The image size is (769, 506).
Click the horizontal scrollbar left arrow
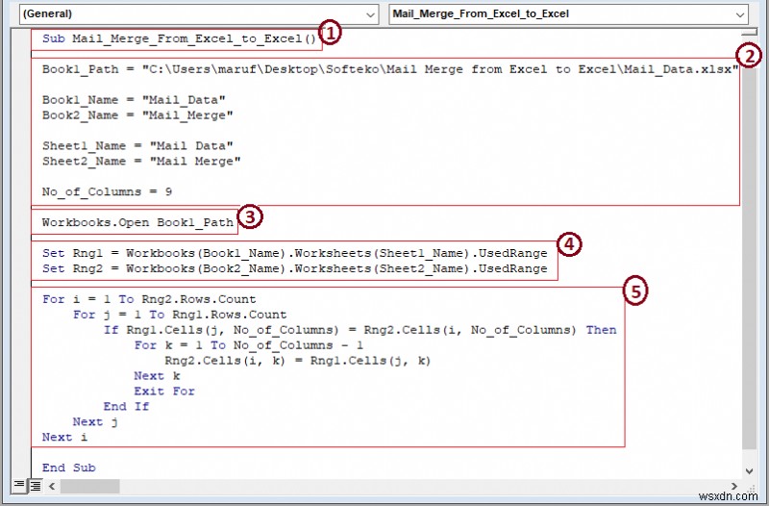(x=52, y=487)
